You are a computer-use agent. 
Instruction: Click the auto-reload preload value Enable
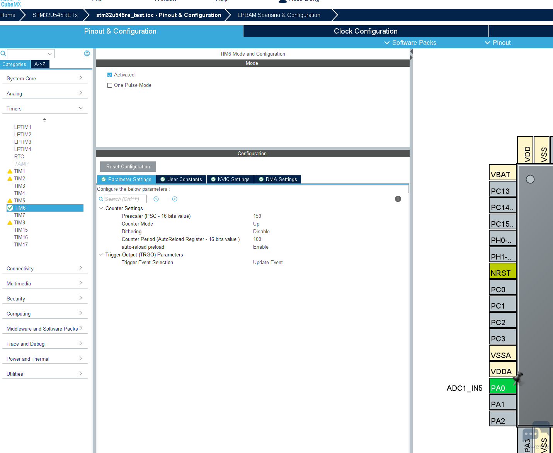coord(261,247)
